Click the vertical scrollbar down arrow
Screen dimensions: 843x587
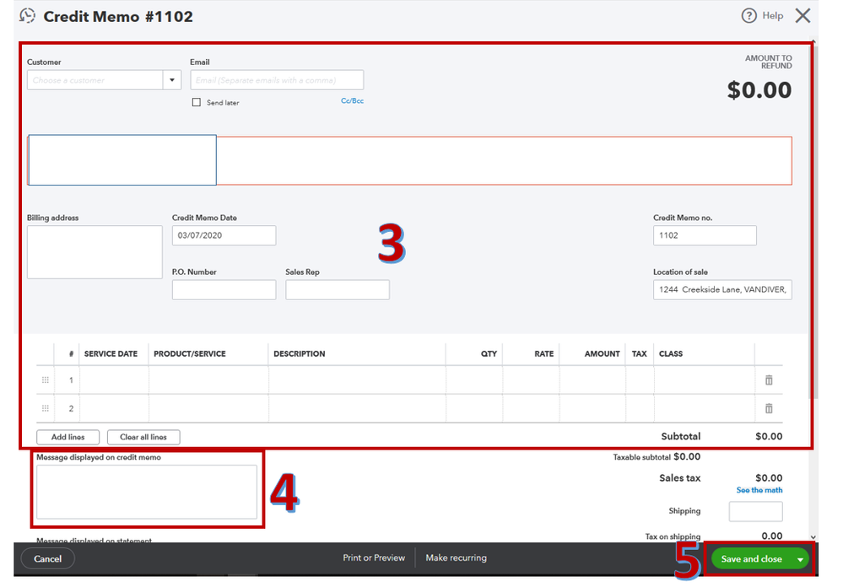pyautogui.click(x=813, y=536)
